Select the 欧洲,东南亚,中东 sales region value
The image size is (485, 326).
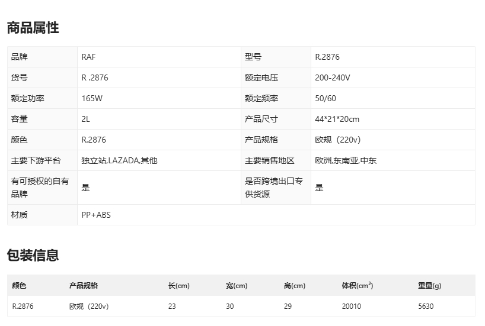(346, 160)
